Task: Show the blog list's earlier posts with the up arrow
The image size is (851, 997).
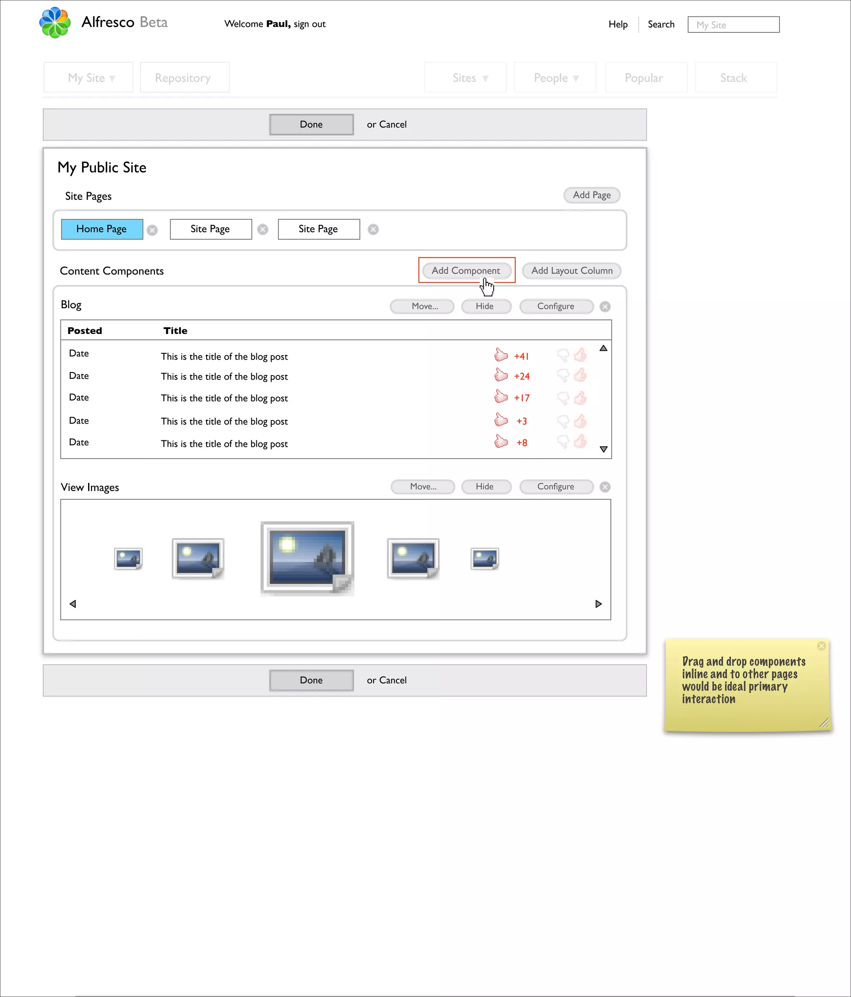Action: [x=603, y=349]
